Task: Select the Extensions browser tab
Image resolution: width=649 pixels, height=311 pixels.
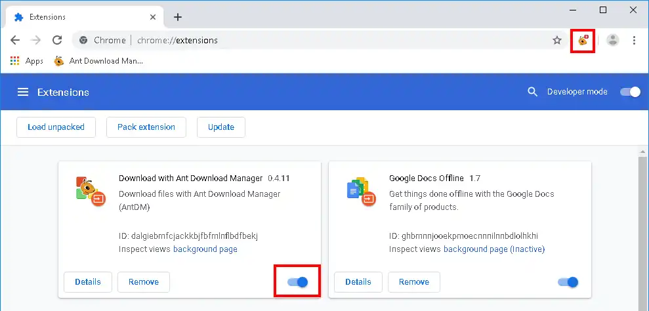Action: [85, 18]
